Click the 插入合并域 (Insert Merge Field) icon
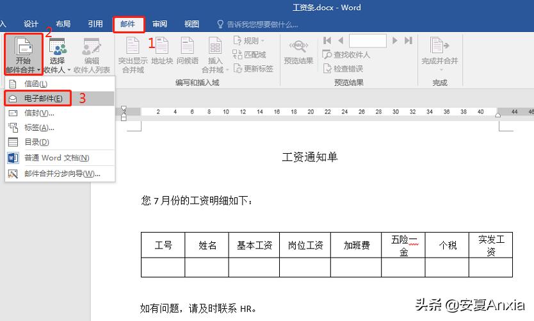534x321 pixels. pyautogui.click(x=215, y=45)
